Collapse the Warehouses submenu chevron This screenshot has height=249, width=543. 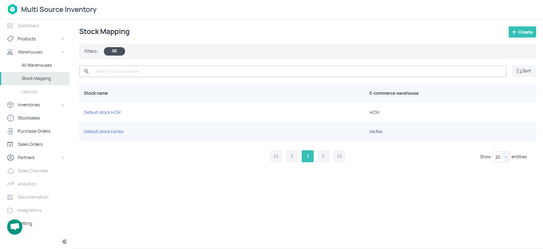pyautogui.click(x=63, y=52)
